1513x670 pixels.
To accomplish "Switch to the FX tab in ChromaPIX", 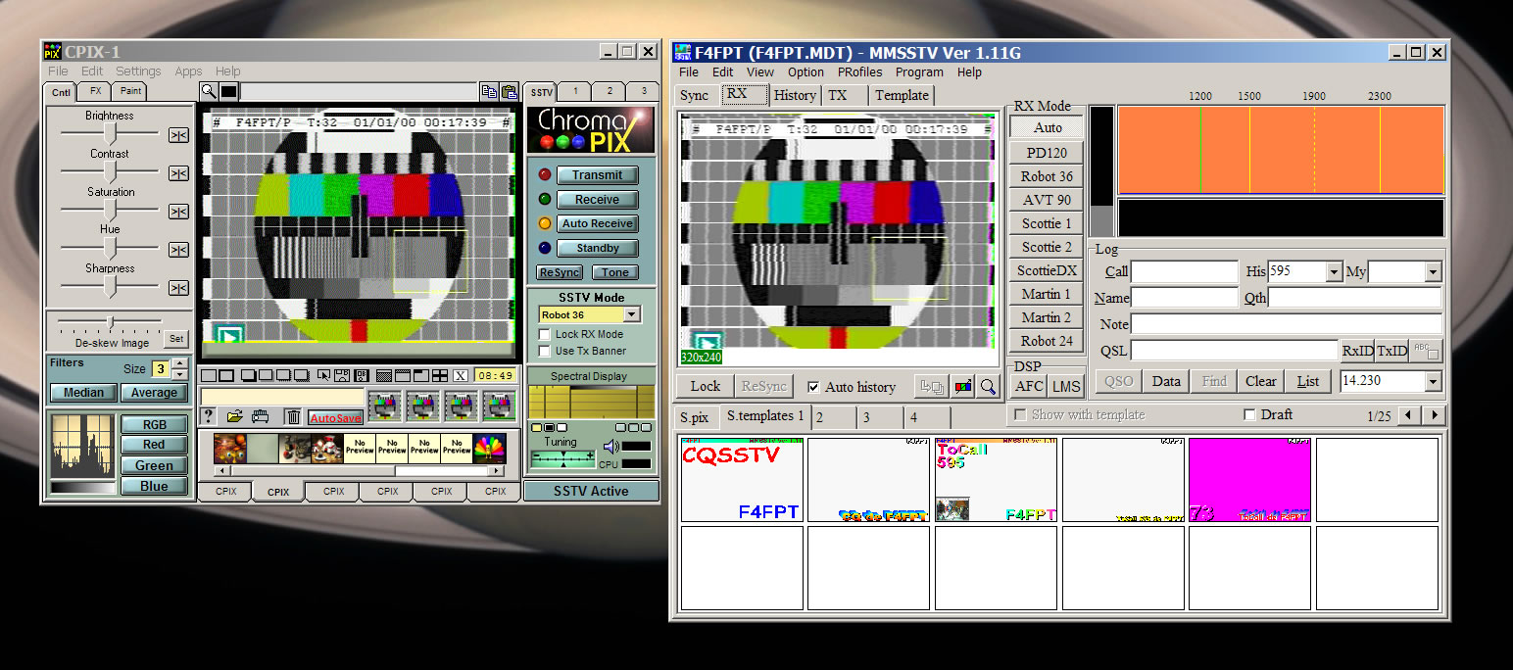I will pyautogui.click(x=95, y=91).
